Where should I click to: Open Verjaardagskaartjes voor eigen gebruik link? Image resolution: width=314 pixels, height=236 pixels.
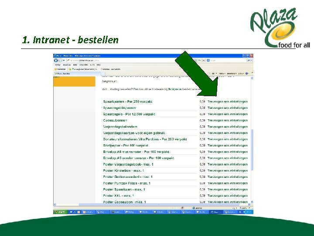pyautogui.click(x=134, y=133)
